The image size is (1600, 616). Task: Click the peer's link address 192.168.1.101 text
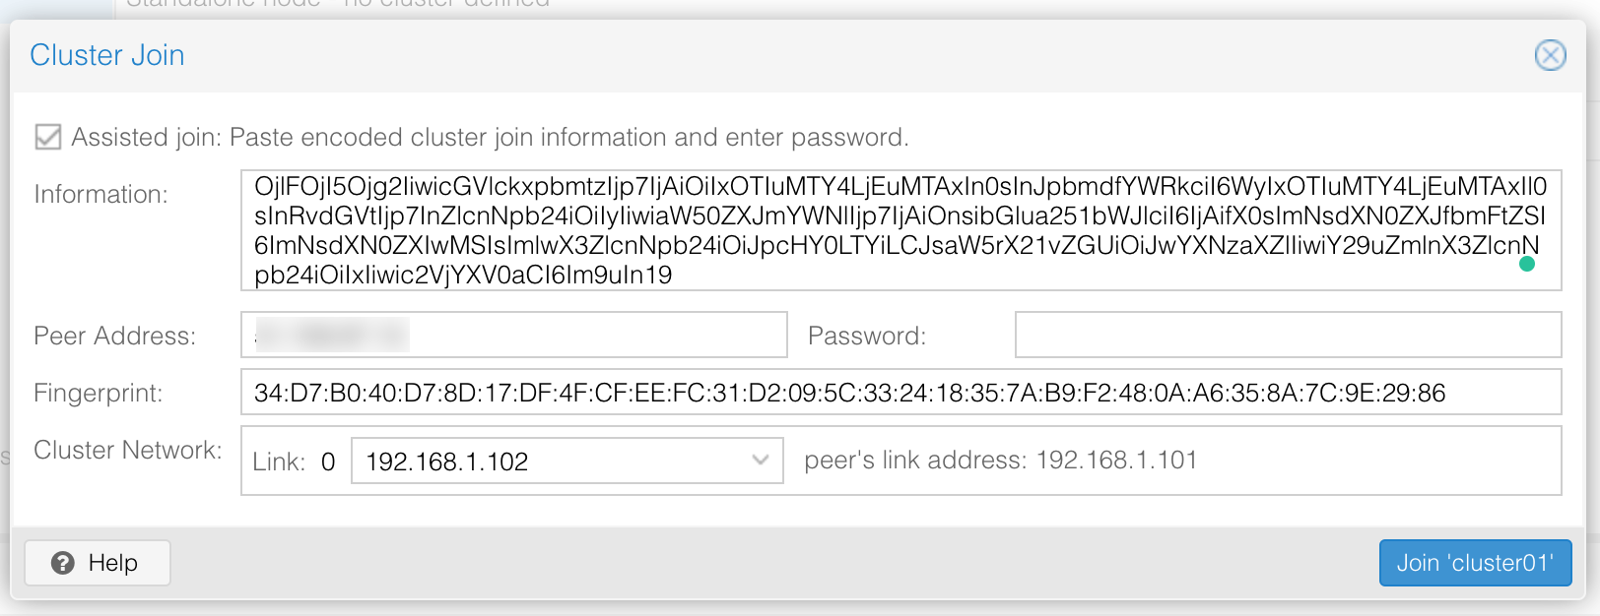(1000, 460)
